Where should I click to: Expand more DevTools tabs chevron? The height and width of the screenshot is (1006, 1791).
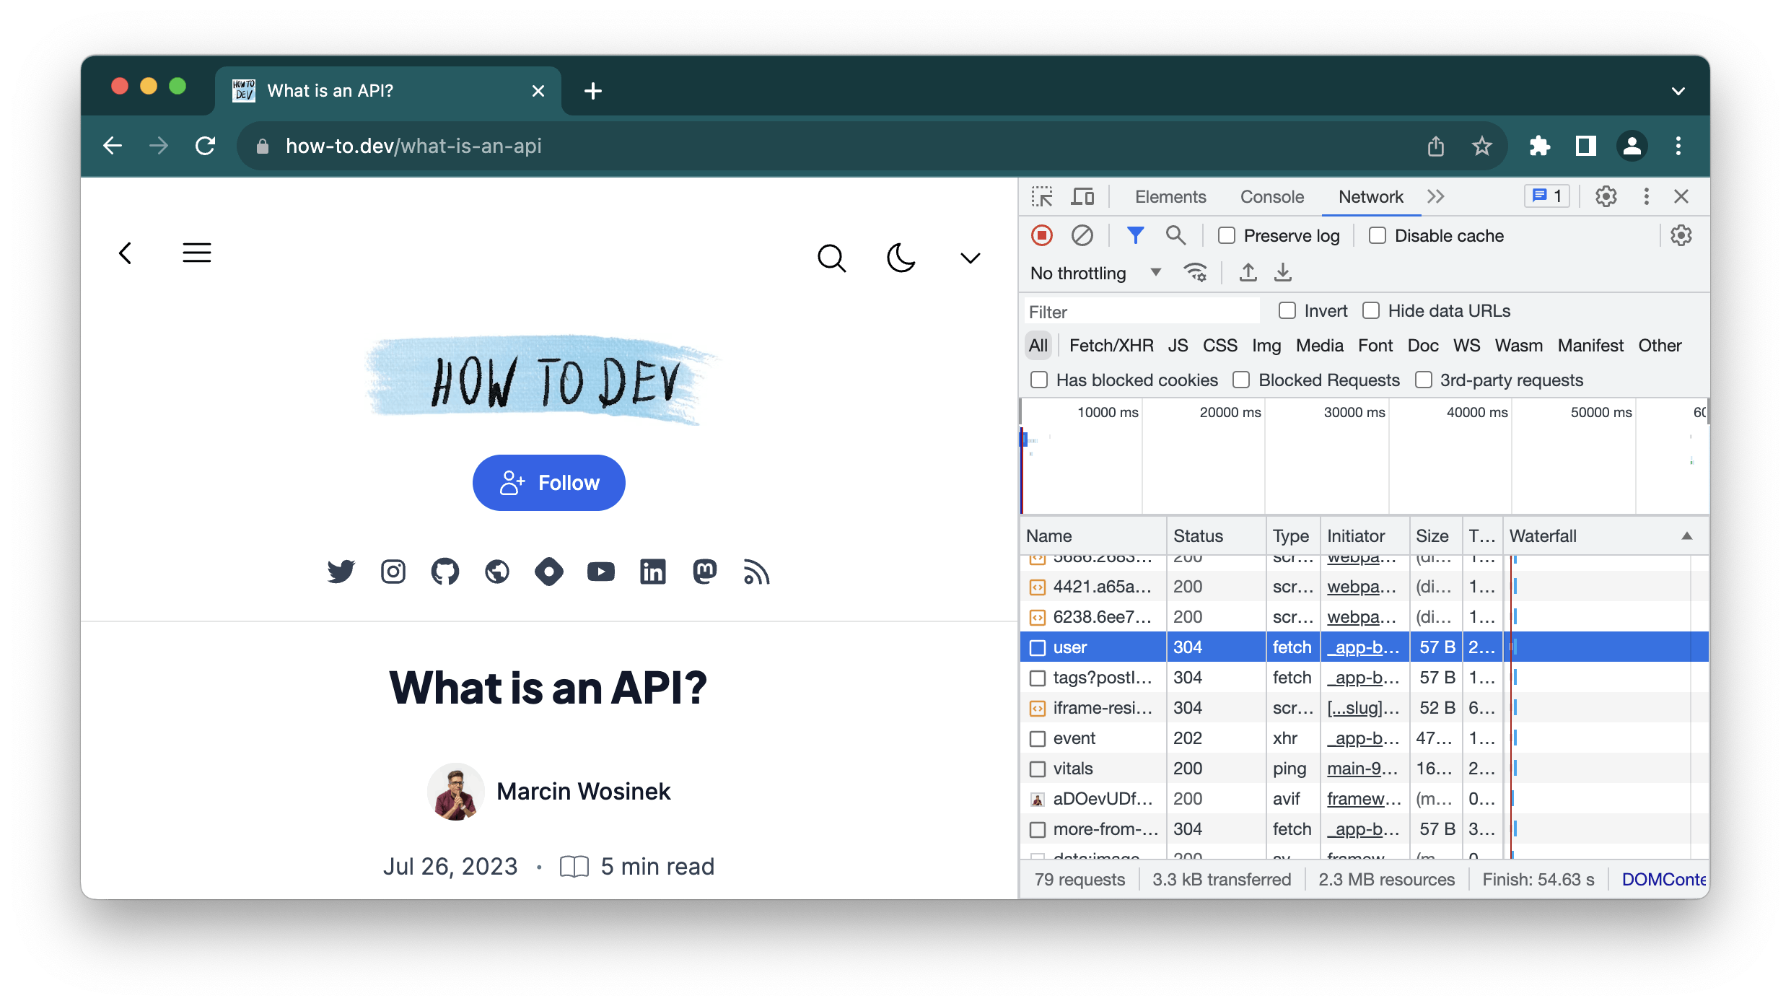(x=1435, y=196)
